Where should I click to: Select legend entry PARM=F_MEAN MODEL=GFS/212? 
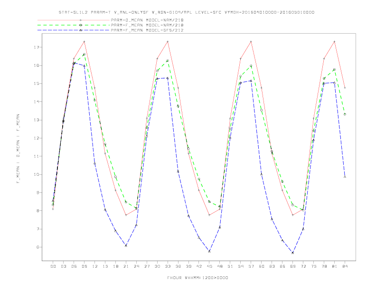(x=147, y=30)
